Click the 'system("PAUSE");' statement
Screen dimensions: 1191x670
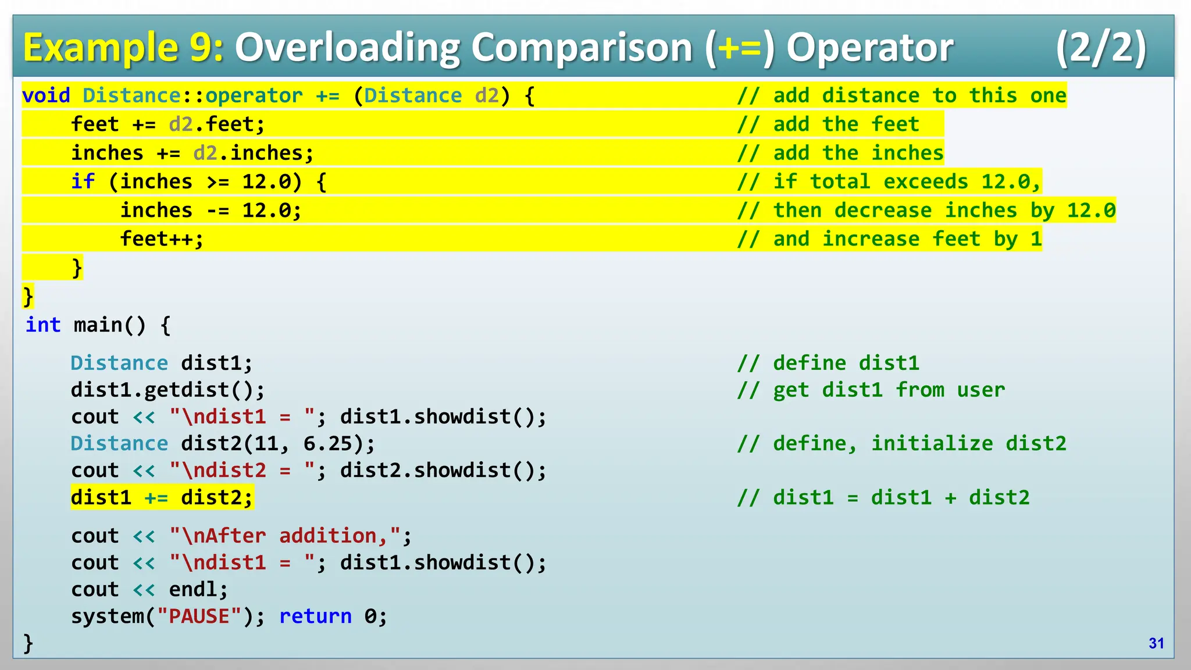167,616
